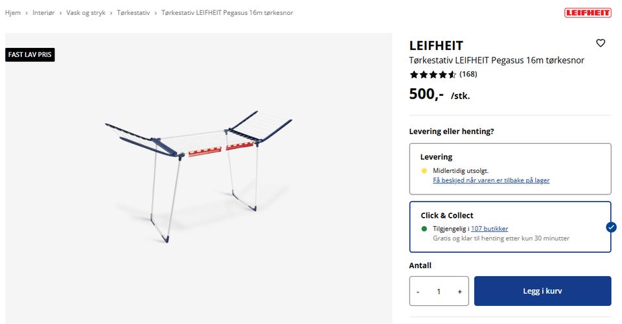Click the FAST LAV PRIS badge
Viewport: 622px width, 324px height.
click(x=30, y=55)
